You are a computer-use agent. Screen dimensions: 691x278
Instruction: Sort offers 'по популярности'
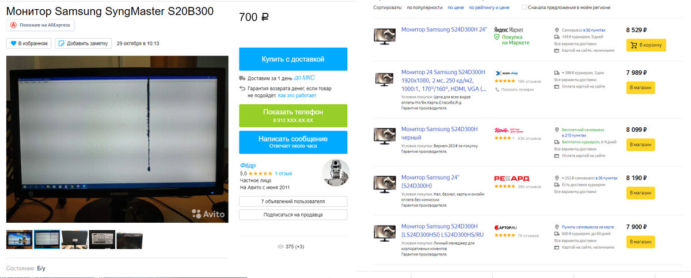point(425,7)
